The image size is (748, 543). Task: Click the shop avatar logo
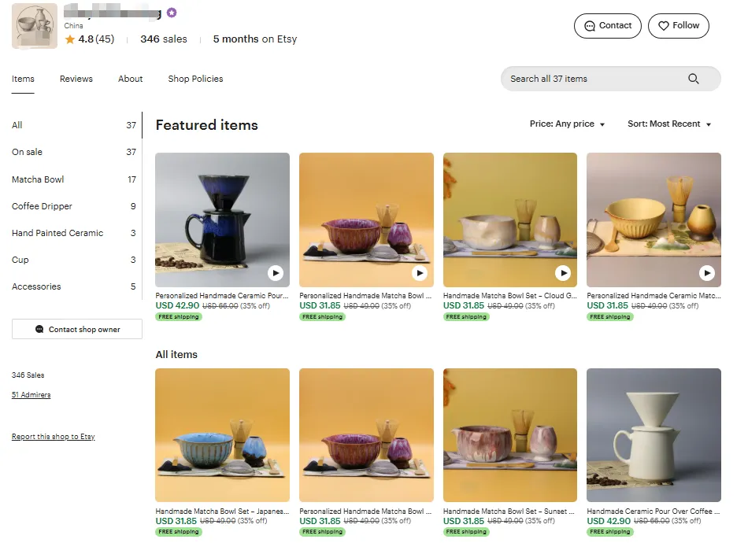coord(35,26)
